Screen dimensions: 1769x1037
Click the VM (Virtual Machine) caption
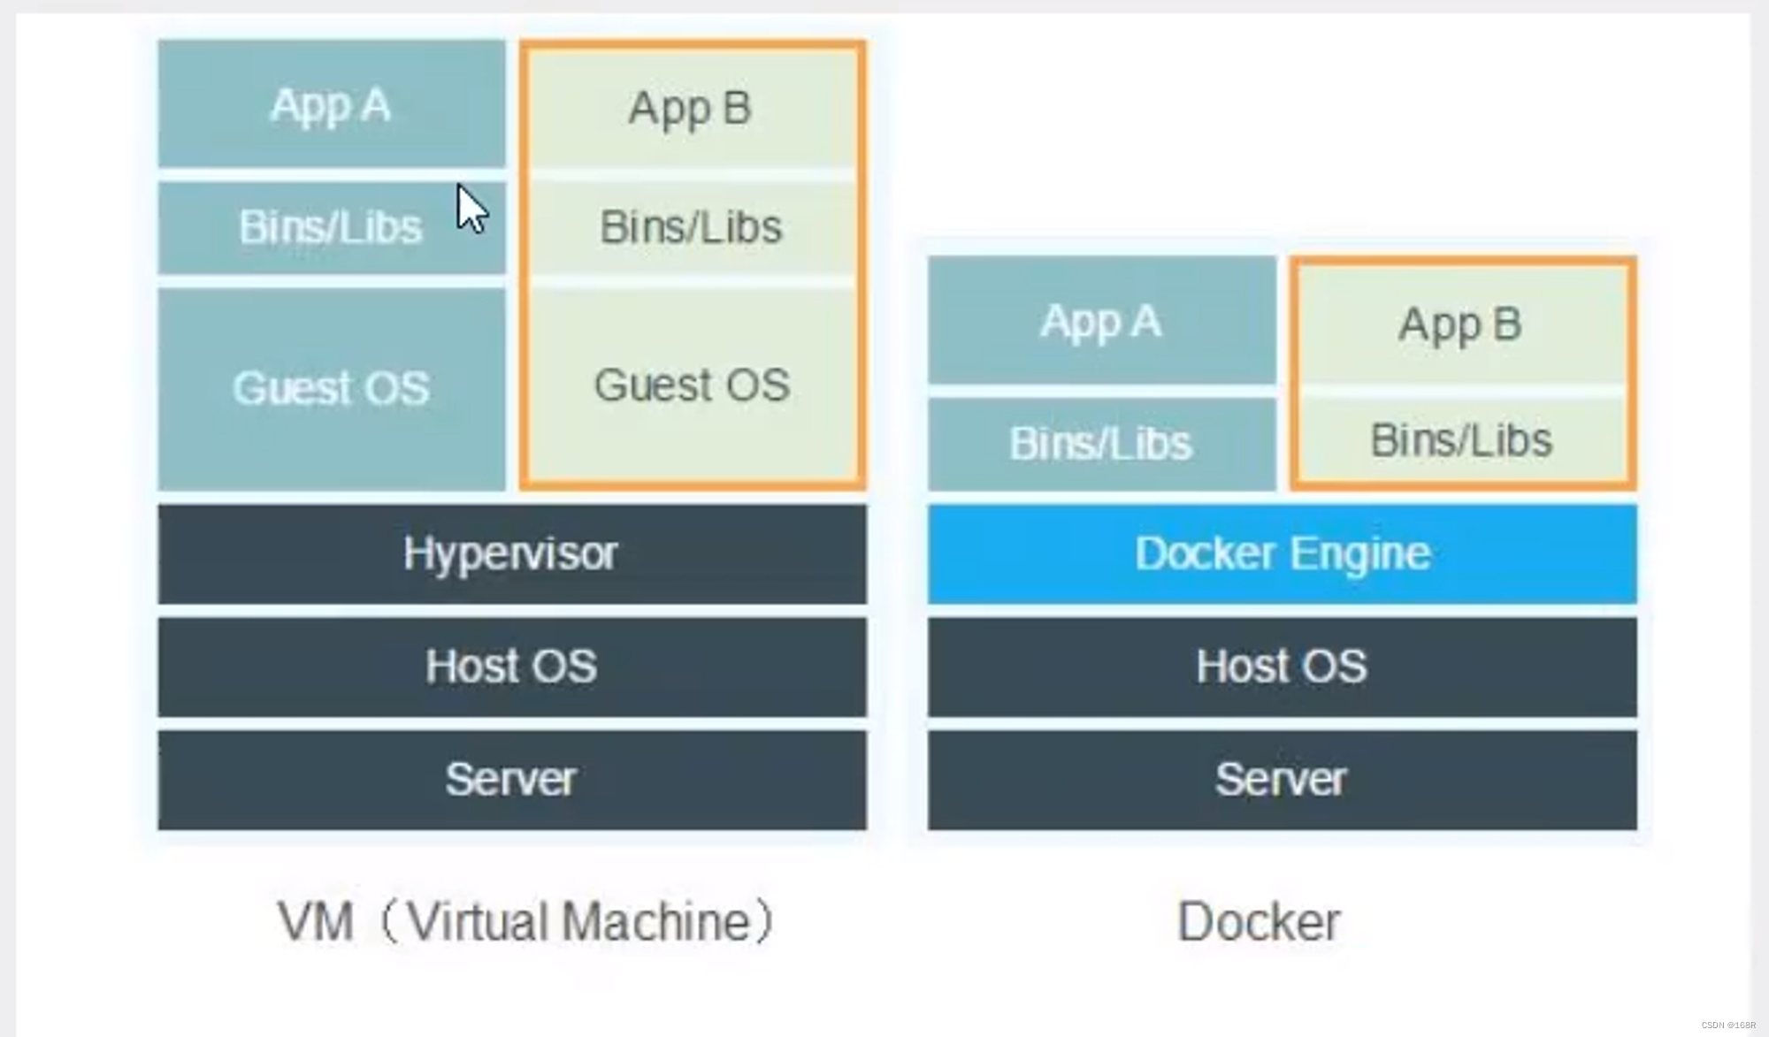(527, 922)
